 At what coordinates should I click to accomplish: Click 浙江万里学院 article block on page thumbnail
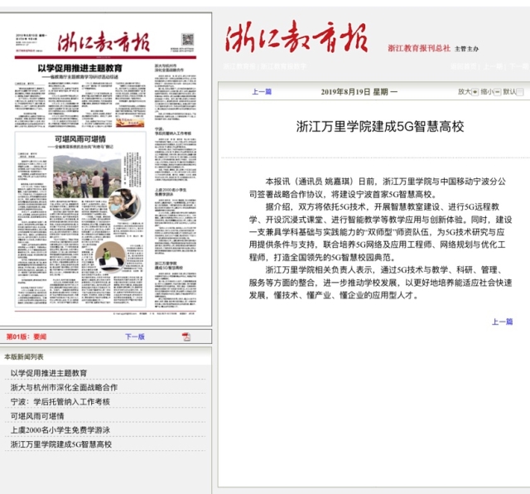point(175,285)
